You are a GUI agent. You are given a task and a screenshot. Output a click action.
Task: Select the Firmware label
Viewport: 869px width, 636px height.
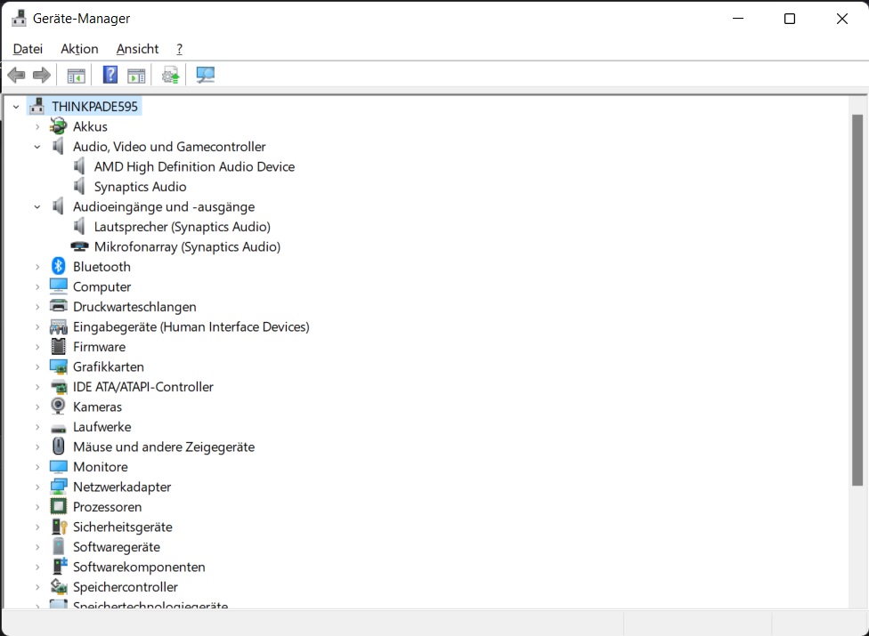coord(99,347)
